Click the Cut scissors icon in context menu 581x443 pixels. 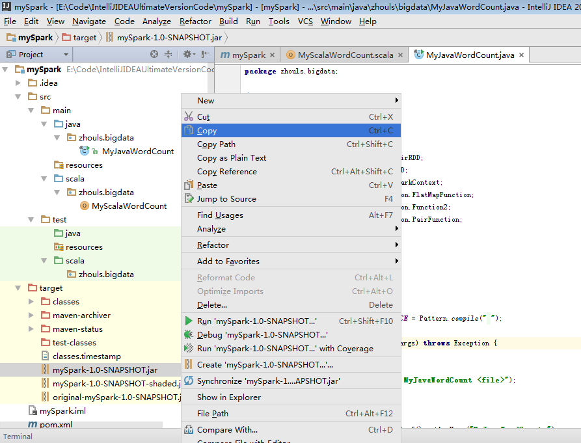[x=189, y=116]
